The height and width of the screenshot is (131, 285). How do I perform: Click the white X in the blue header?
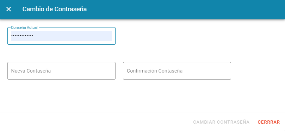8,9
